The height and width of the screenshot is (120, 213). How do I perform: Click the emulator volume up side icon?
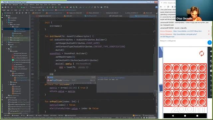pyautogui.click(x=211, y=51)
